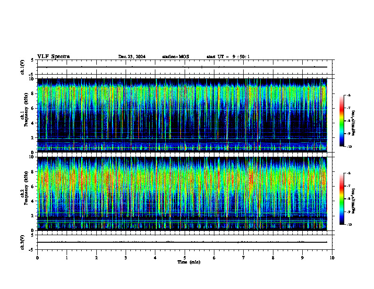The image size is (374, 289).
Task: Click the ch.2 spectrogram color scale bar
Action: point(341,199)
